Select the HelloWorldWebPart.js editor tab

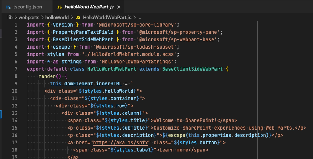88,7
